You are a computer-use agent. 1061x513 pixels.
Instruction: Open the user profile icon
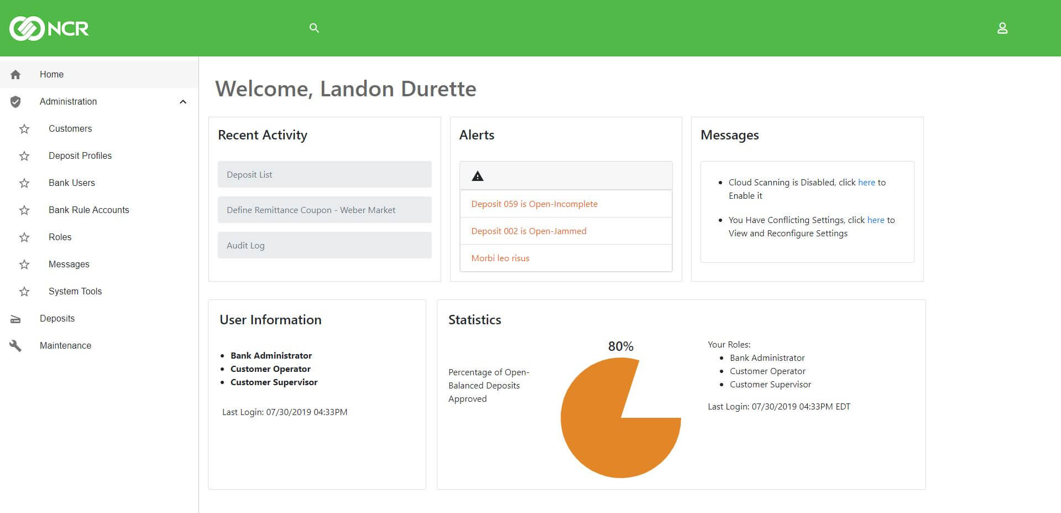[x=1002, y=28]
